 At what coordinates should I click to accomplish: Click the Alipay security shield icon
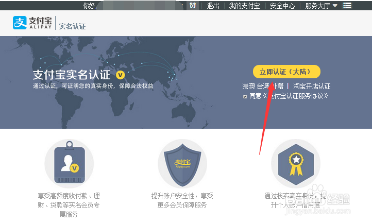coord(182,164)
